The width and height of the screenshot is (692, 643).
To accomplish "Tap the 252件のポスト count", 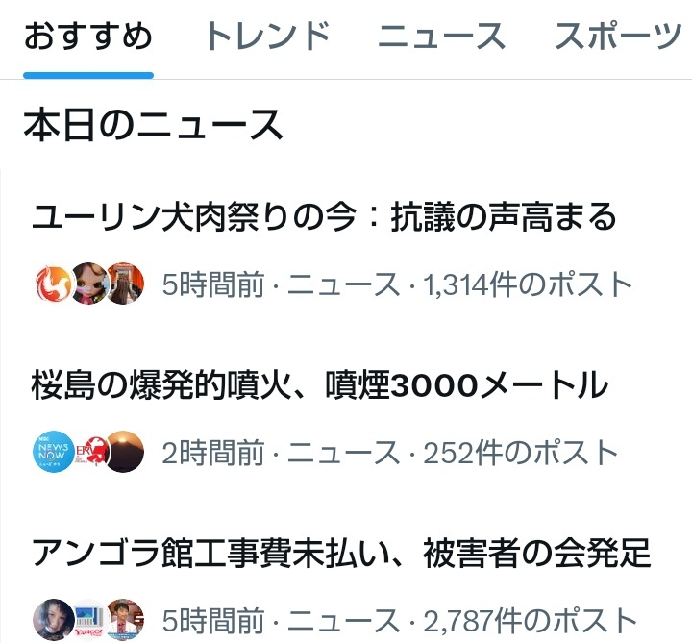I will (x=521, y=453).
